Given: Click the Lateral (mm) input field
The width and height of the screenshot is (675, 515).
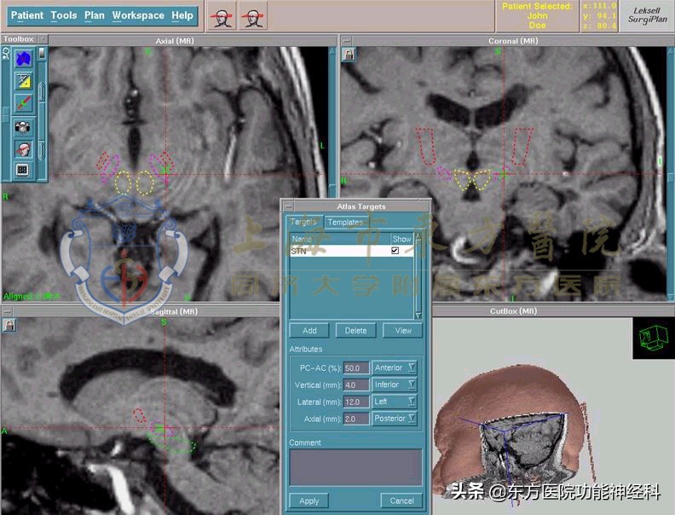Looking at the screenshot, I should pos(356,402).
